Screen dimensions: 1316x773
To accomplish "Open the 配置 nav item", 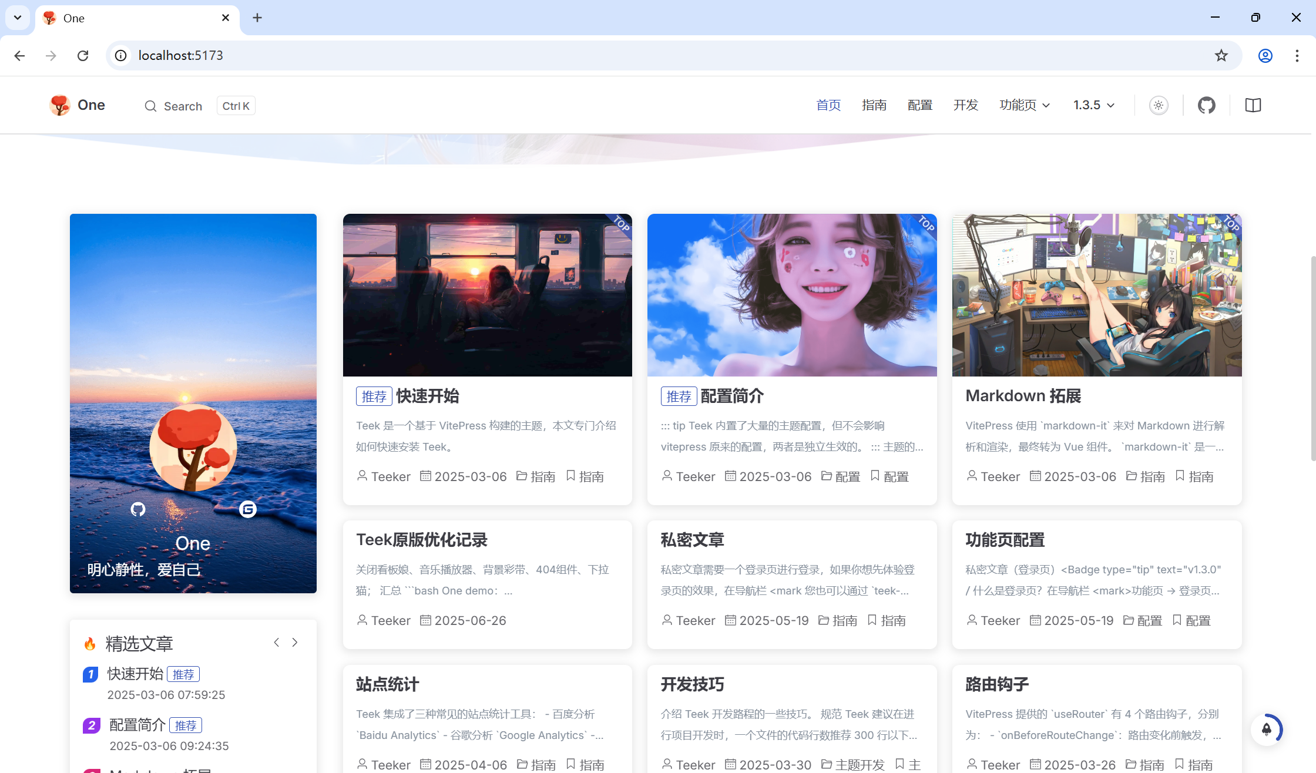I will 920,105.
